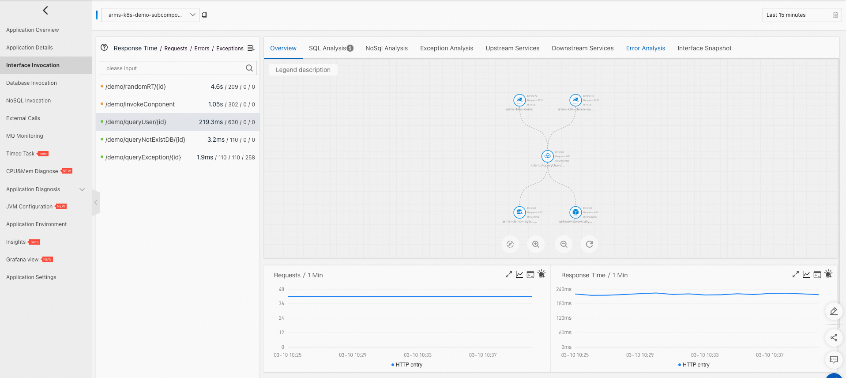Open the Last 15 minutes time picker
Screen dimensions: 846x378
tap(802, 15)
